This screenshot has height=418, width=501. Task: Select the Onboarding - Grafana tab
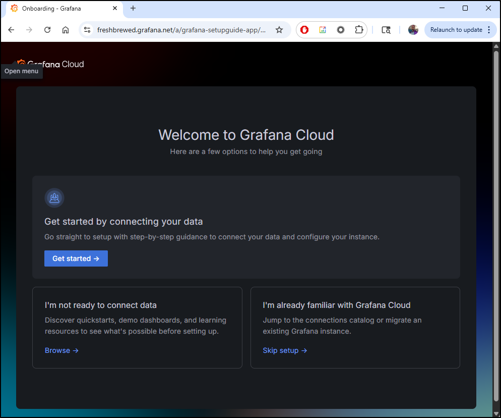pyautogui.click(x=64, y=9)
